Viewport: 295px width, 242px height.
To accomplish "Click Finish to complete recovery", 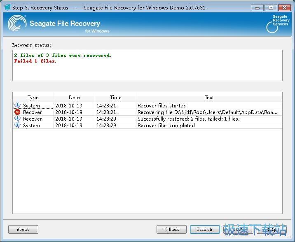I will (205, 229).
